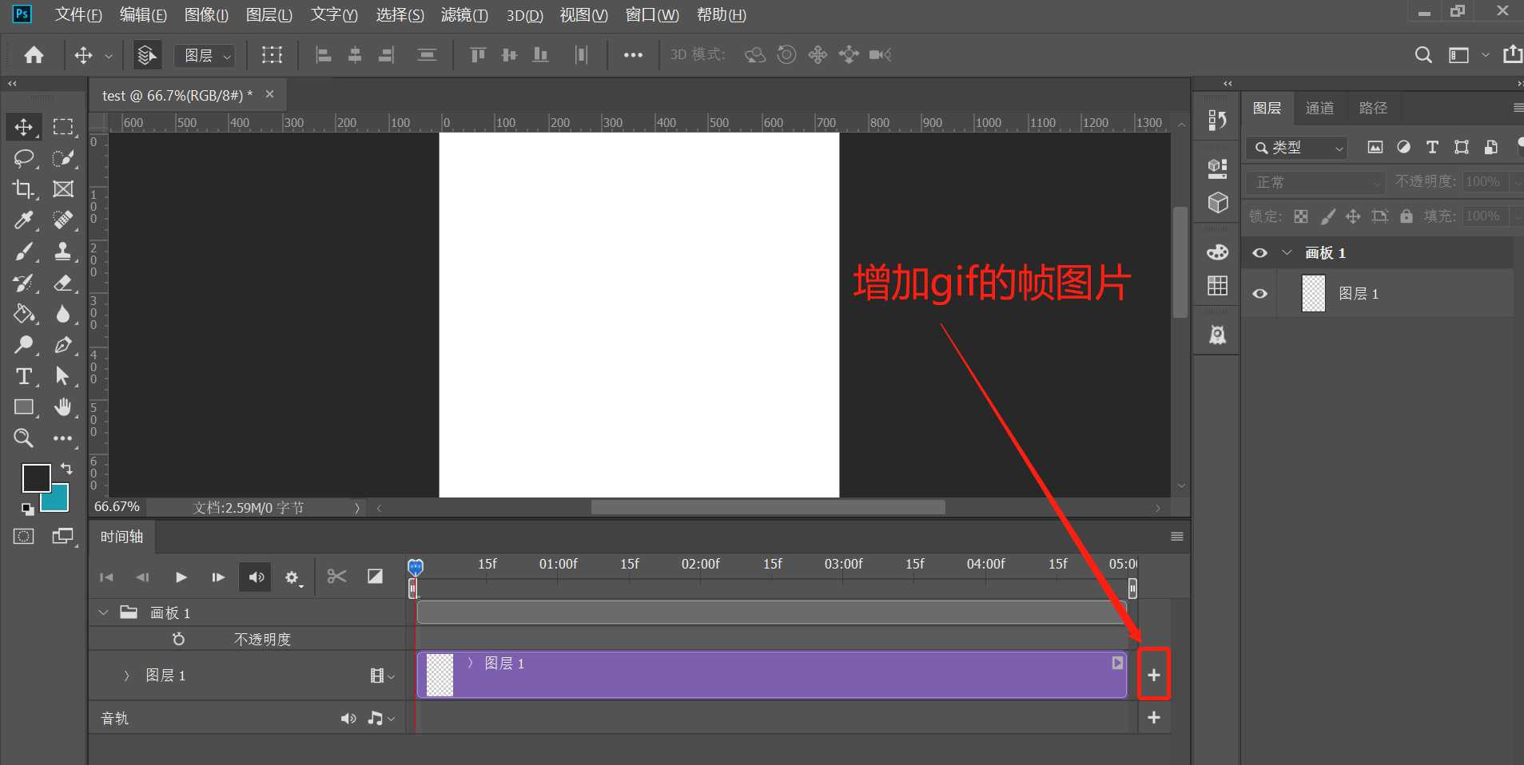Select the Zoom tool in toolbox
The width and height of the screenshot is (1524, 765).
pyautogui.click(x=24, y=438)
